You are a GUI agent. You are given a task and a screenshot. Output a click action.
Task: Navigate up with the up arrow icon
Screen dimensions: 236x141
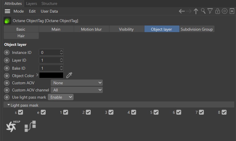point(196,11)
